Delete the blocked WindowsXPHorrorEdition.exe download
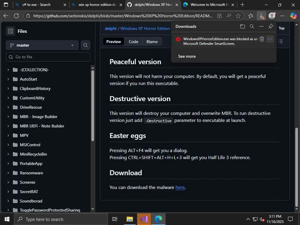The height and width of the screenshot is (225, 300). [x=262, y=39]
